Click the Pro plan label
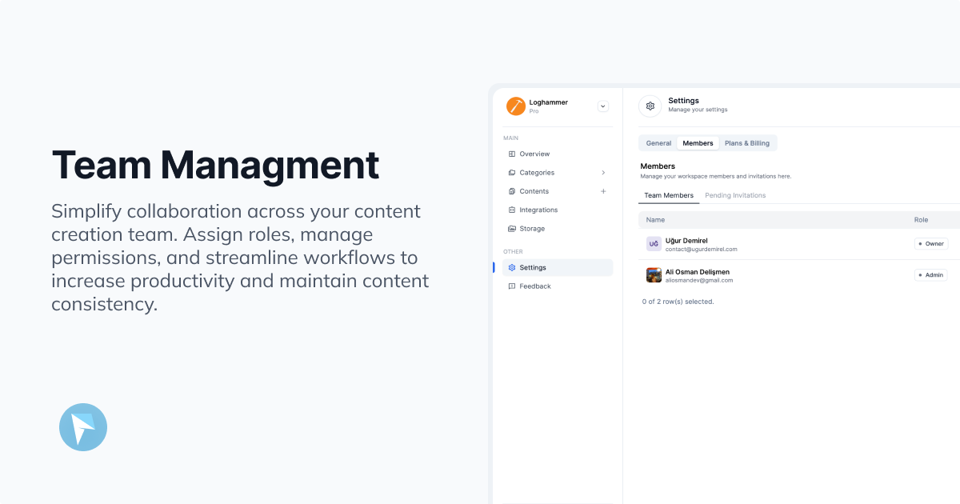960x504 pixels. point(534,111)
